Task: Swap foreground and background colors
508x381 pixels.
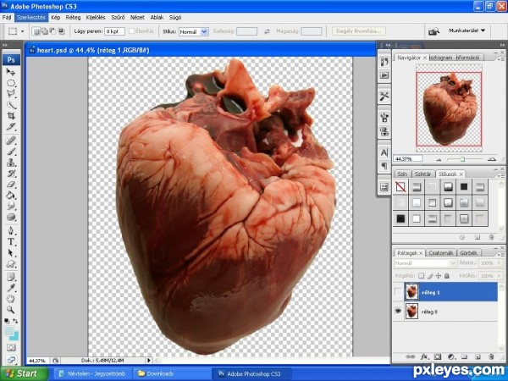Action: [x=15, y=321]
